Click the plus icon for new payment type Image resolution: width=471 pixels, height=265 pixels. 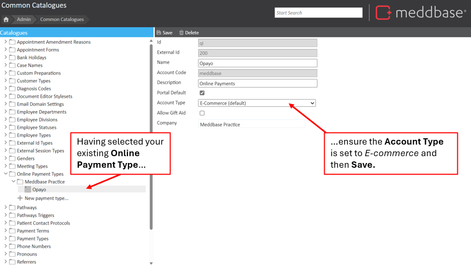coord(20,198)
